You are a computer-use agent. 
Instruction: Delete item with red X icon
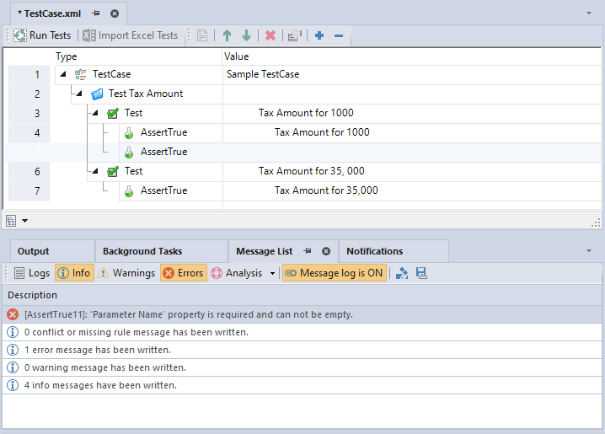coord(270,36)
